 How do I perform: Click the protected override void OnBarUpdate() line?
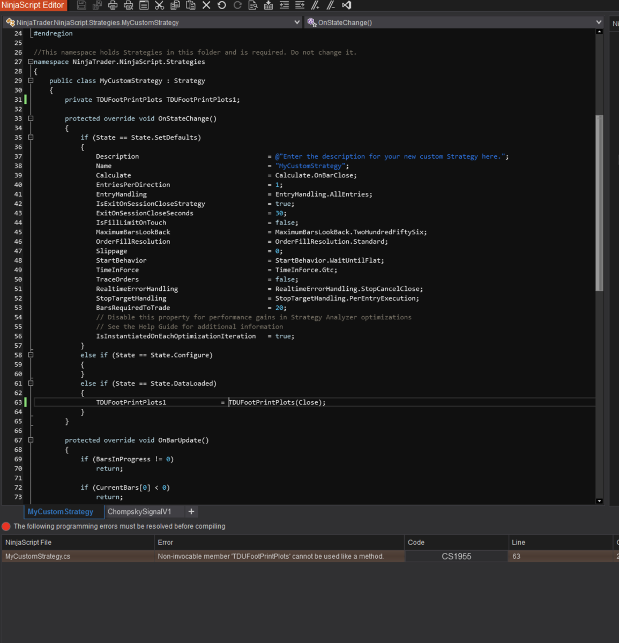point(137,440)
